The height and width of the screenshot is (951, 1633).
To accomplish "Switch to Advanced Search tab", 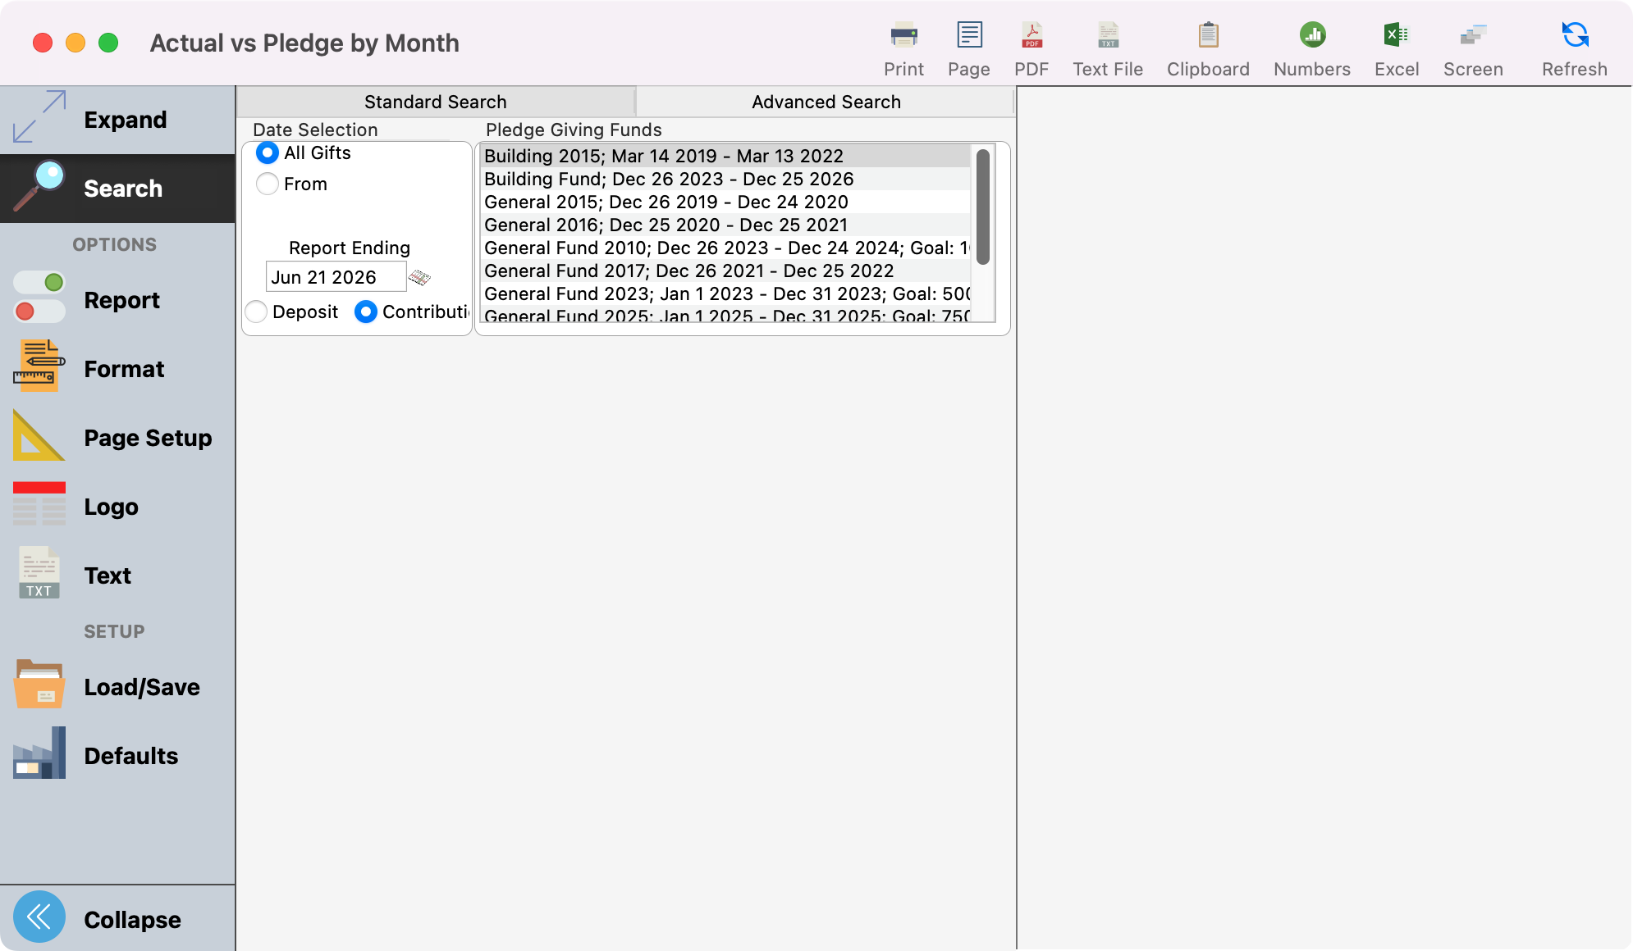I will click(826, 102).
